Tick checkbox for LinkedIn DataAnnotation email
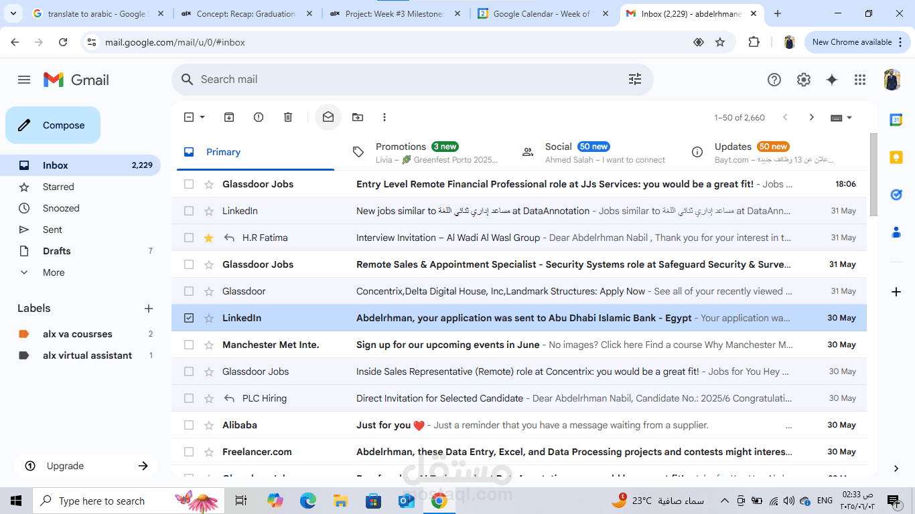 189,211
